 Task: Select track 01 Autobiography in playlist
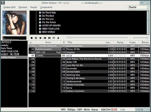pyautogui.click(x=89, y=46)
